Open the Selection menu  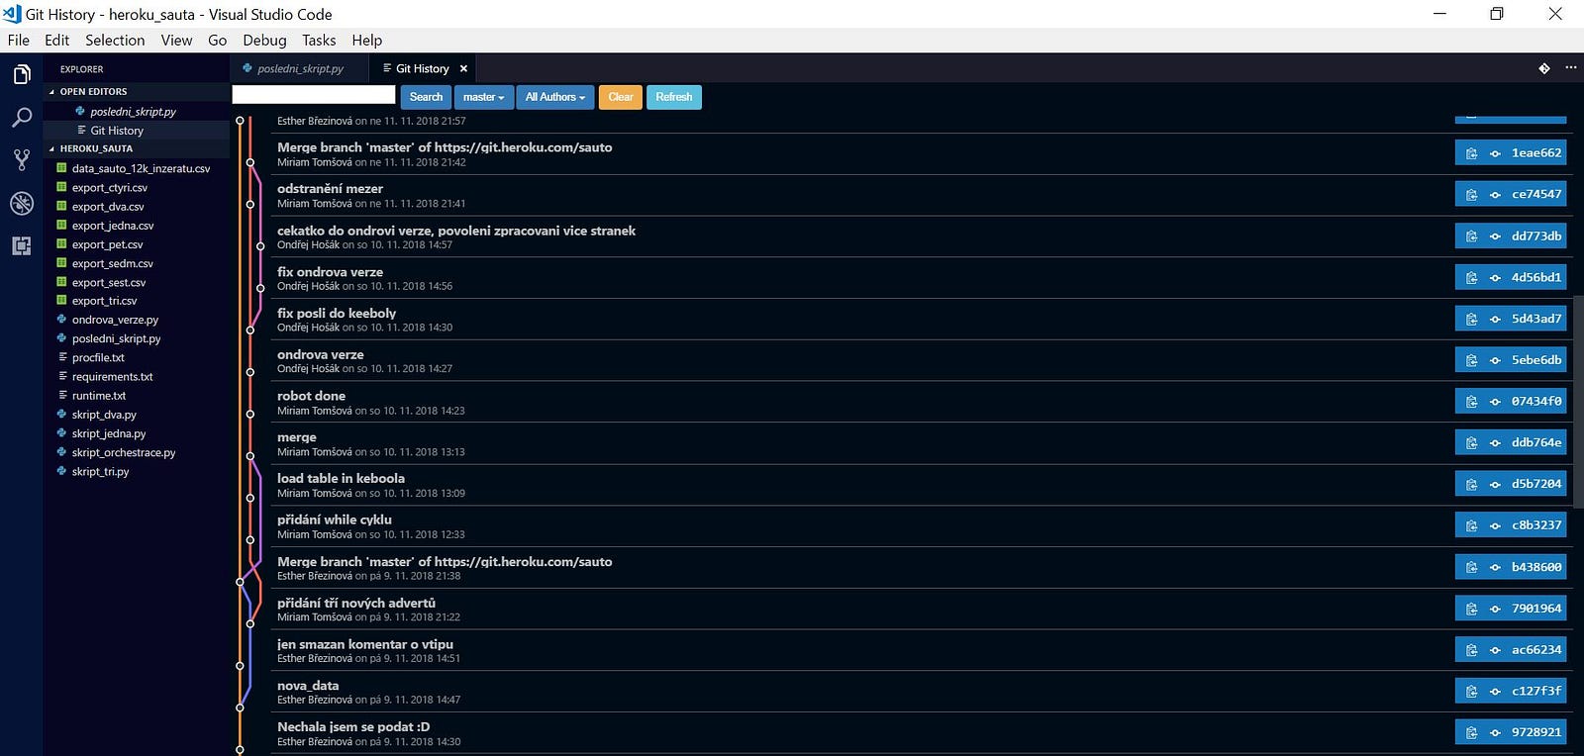point(115,41)
